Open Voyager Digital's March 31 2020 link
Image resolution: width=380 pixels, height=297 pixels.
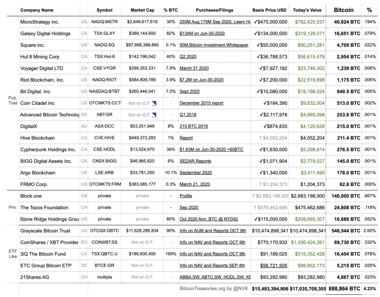195,68
